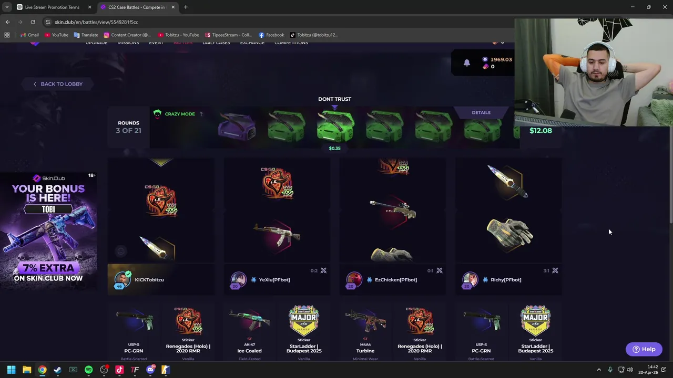The height and width of the screenshot is (378, 673).
Task: Open Richy[PFbot] player avatar
Action: pos(470,279)
